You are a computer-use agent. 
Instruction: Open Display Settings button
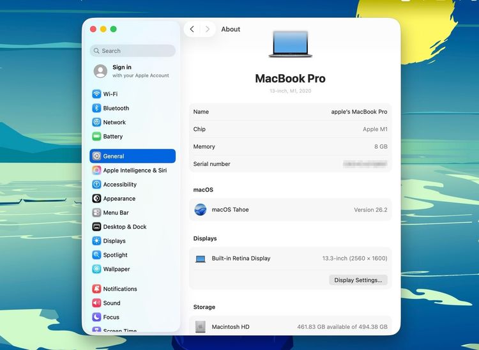point(358,280)
